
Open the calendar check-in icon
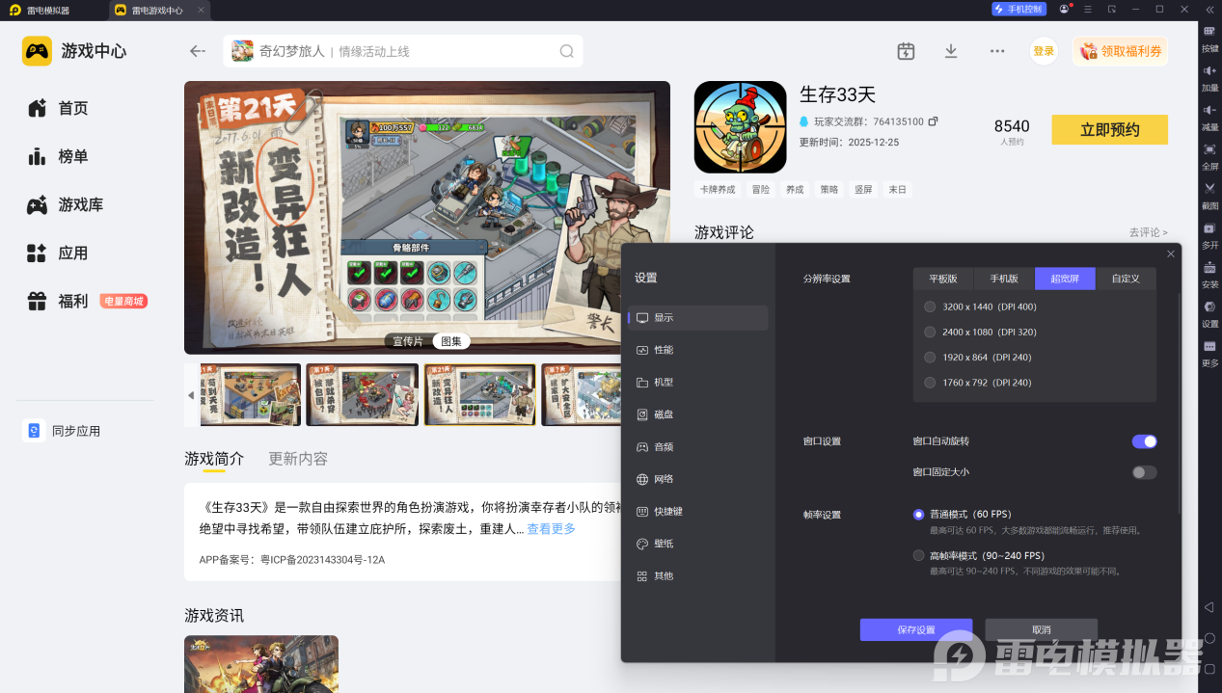pyautogui.click(x=906, y=51)
